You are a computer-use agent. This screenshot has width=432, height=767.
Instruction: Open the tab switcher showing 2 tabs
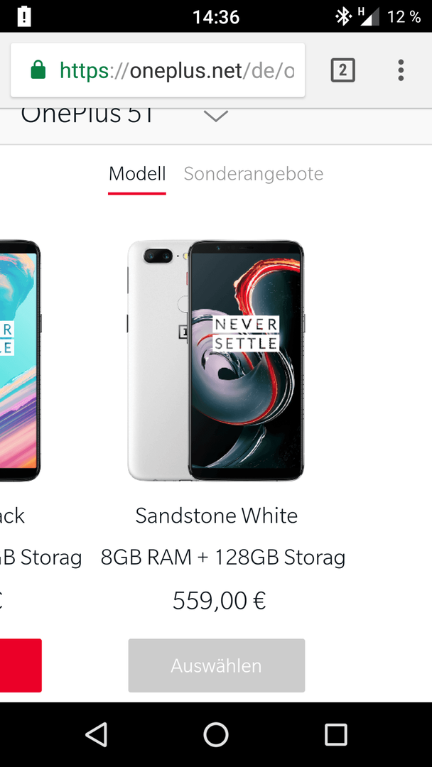(342, 70)
